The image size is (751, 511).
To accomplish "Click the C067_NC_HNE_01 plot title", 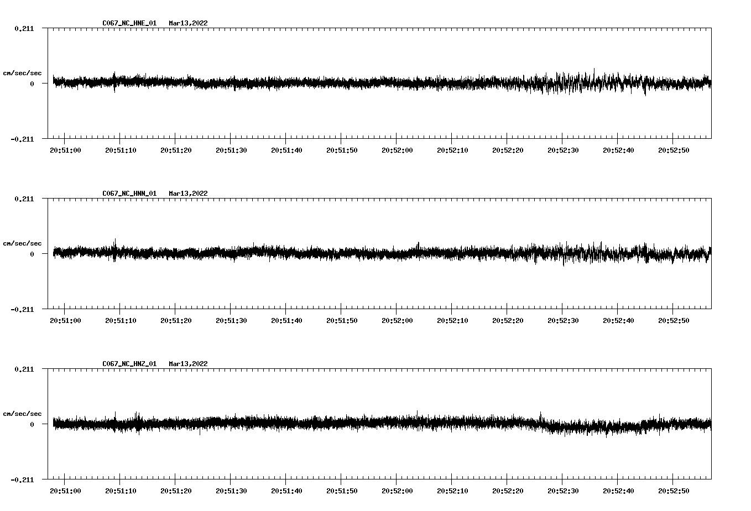I will (129, 23).
